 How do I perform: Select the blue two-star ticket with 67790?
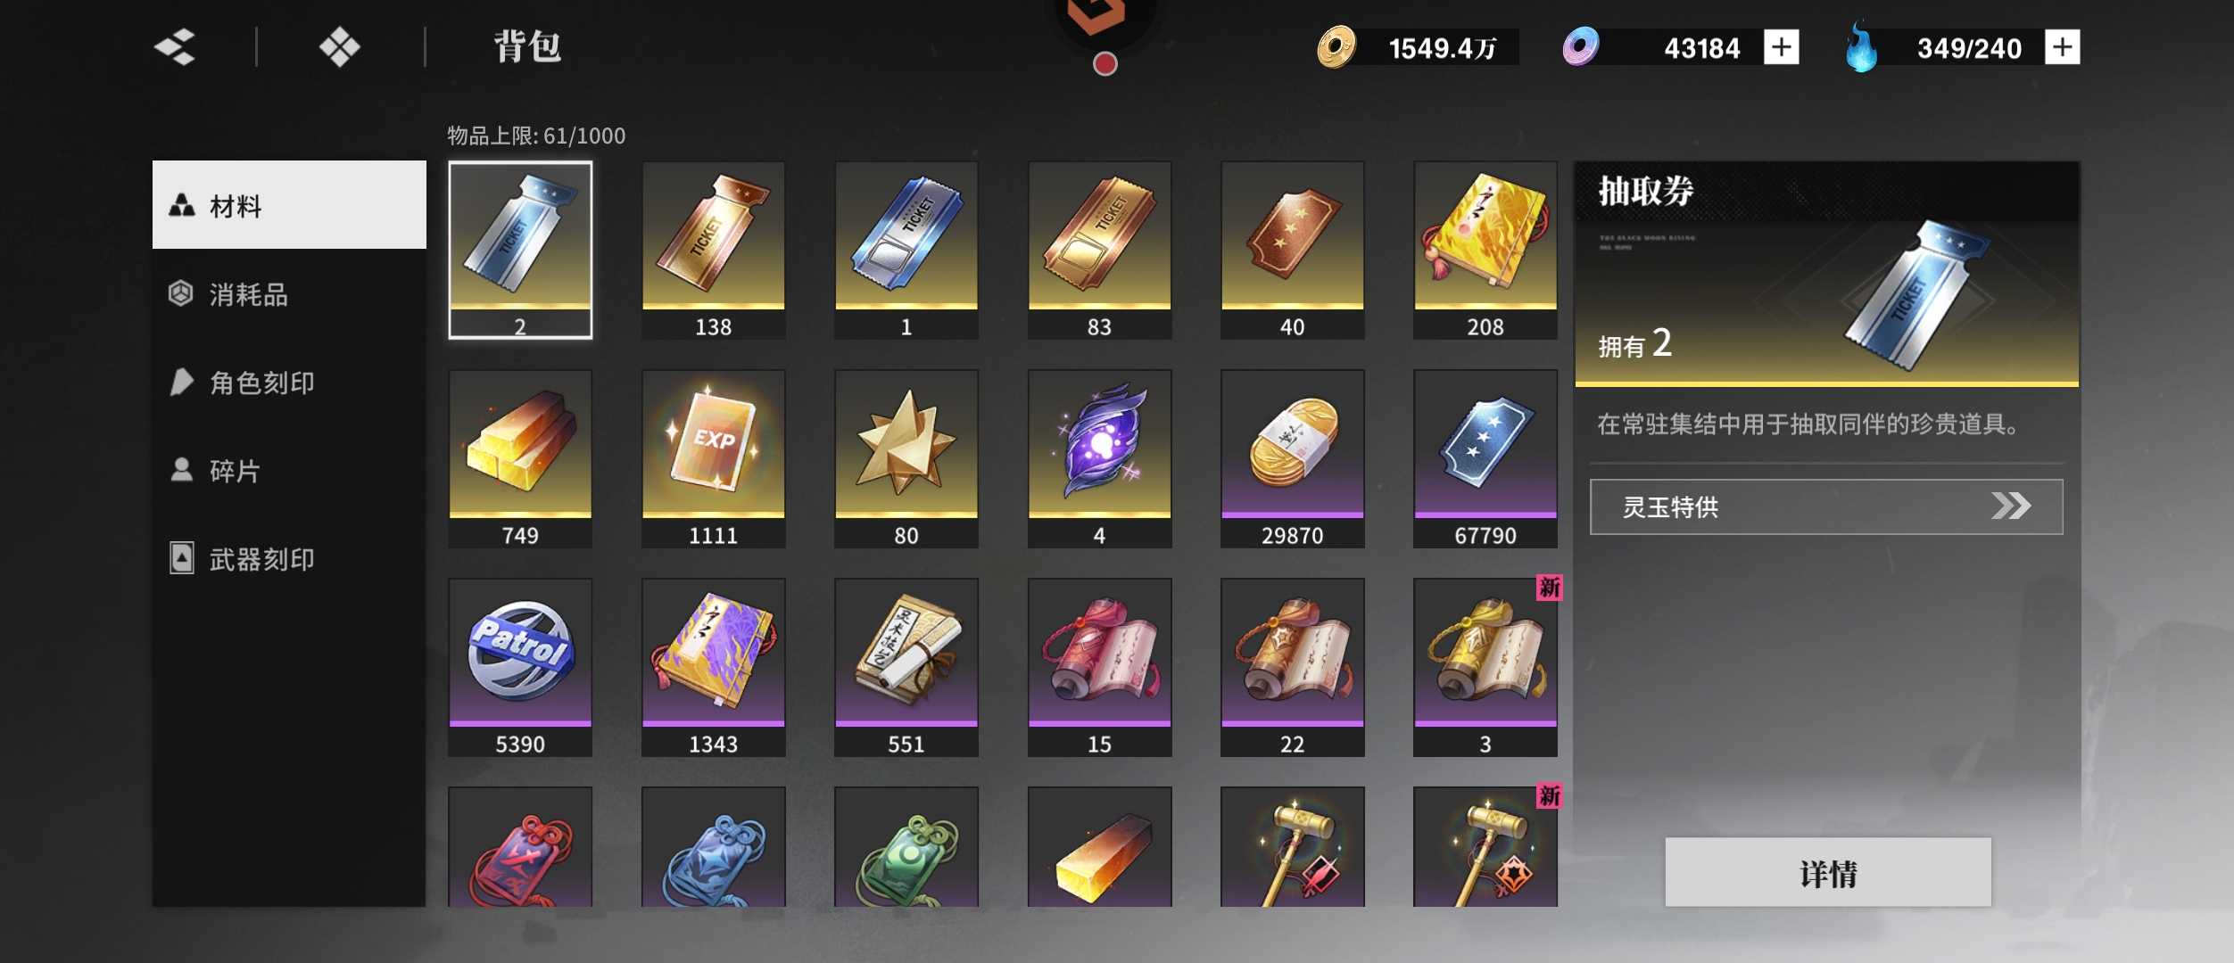(1485, 459)
